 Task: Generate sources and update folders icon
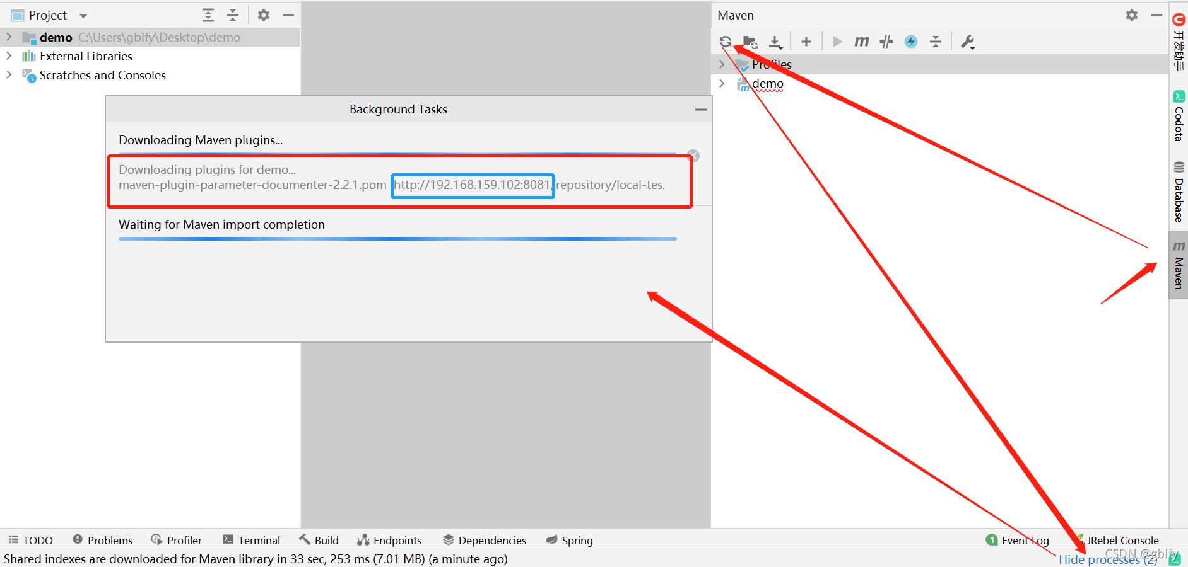(750, 42)
